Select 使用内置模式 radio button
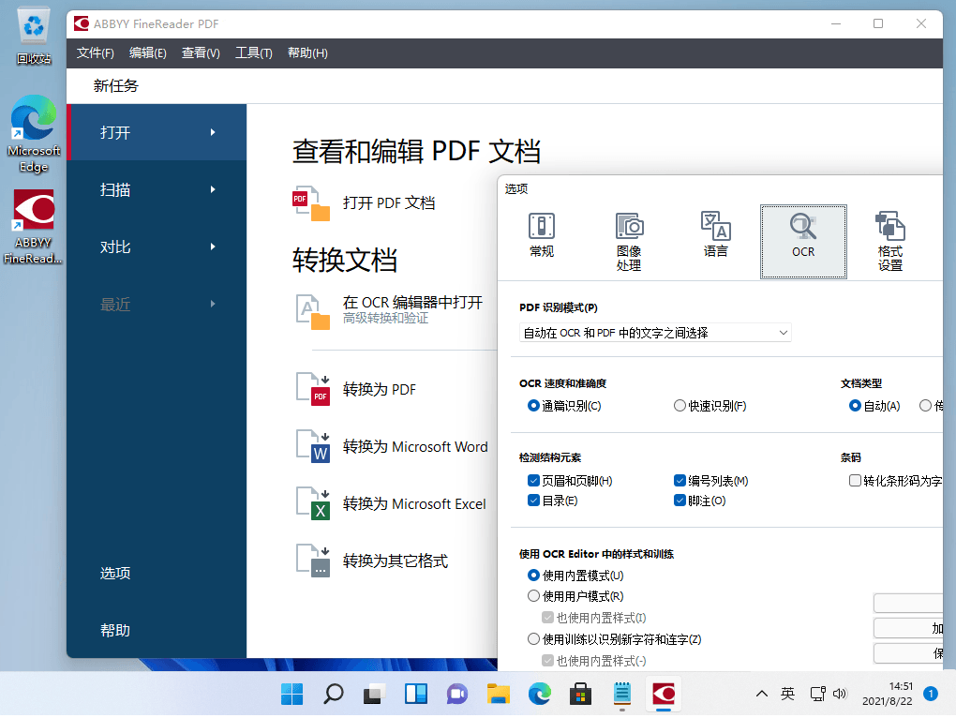This screenshot has height=718, width=956. pyautogui.click(x=533, y=576)
